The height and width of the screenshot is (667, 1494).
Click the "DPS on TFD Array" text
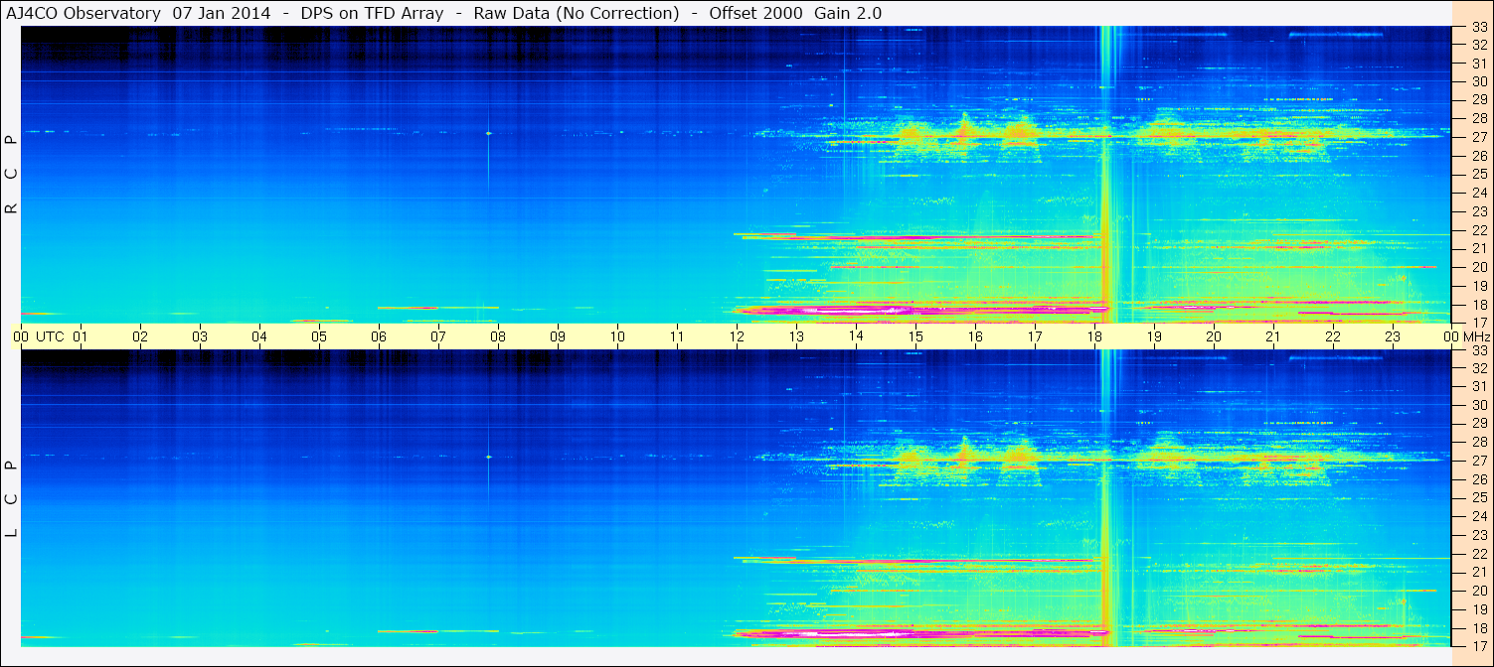(372, 13)
